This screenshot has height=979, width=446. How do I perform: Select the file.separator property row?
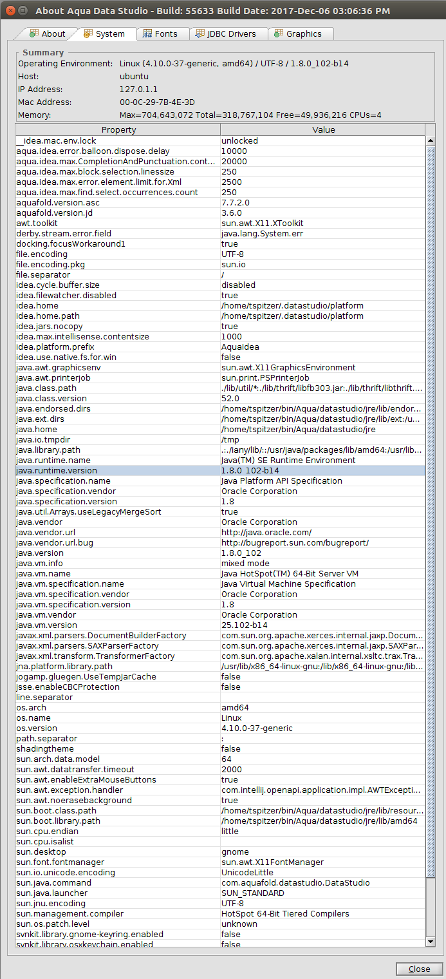[220, 274]
